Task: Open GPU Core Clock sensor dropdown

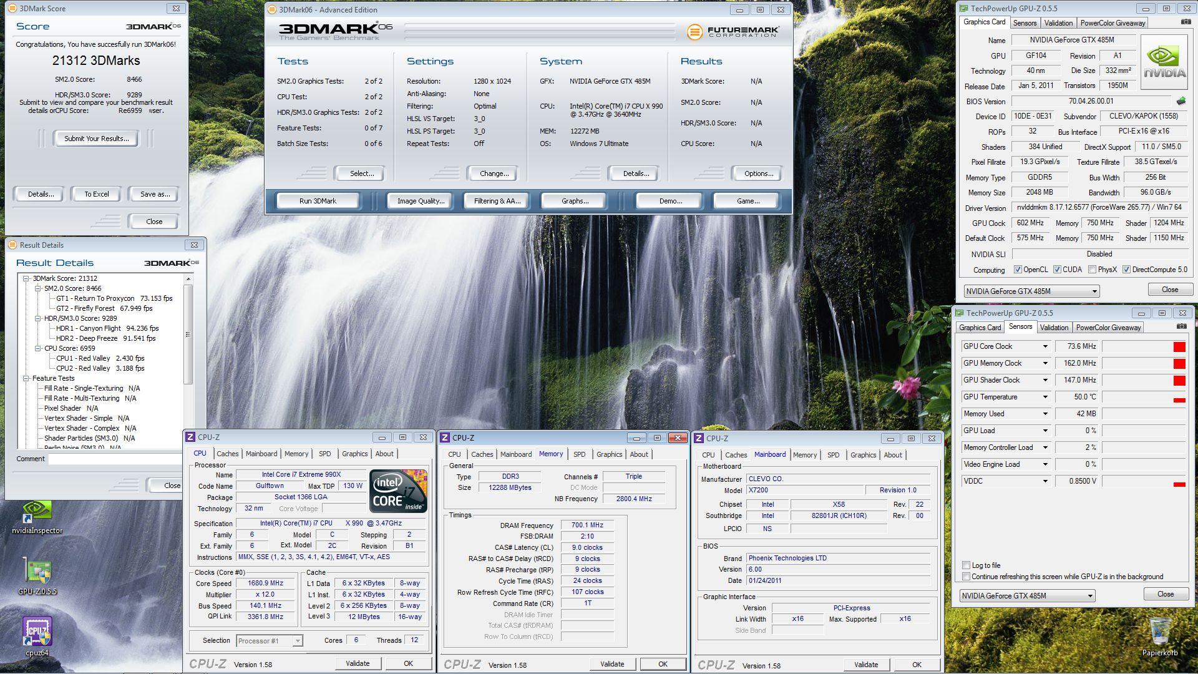Action: [1045, 346]
